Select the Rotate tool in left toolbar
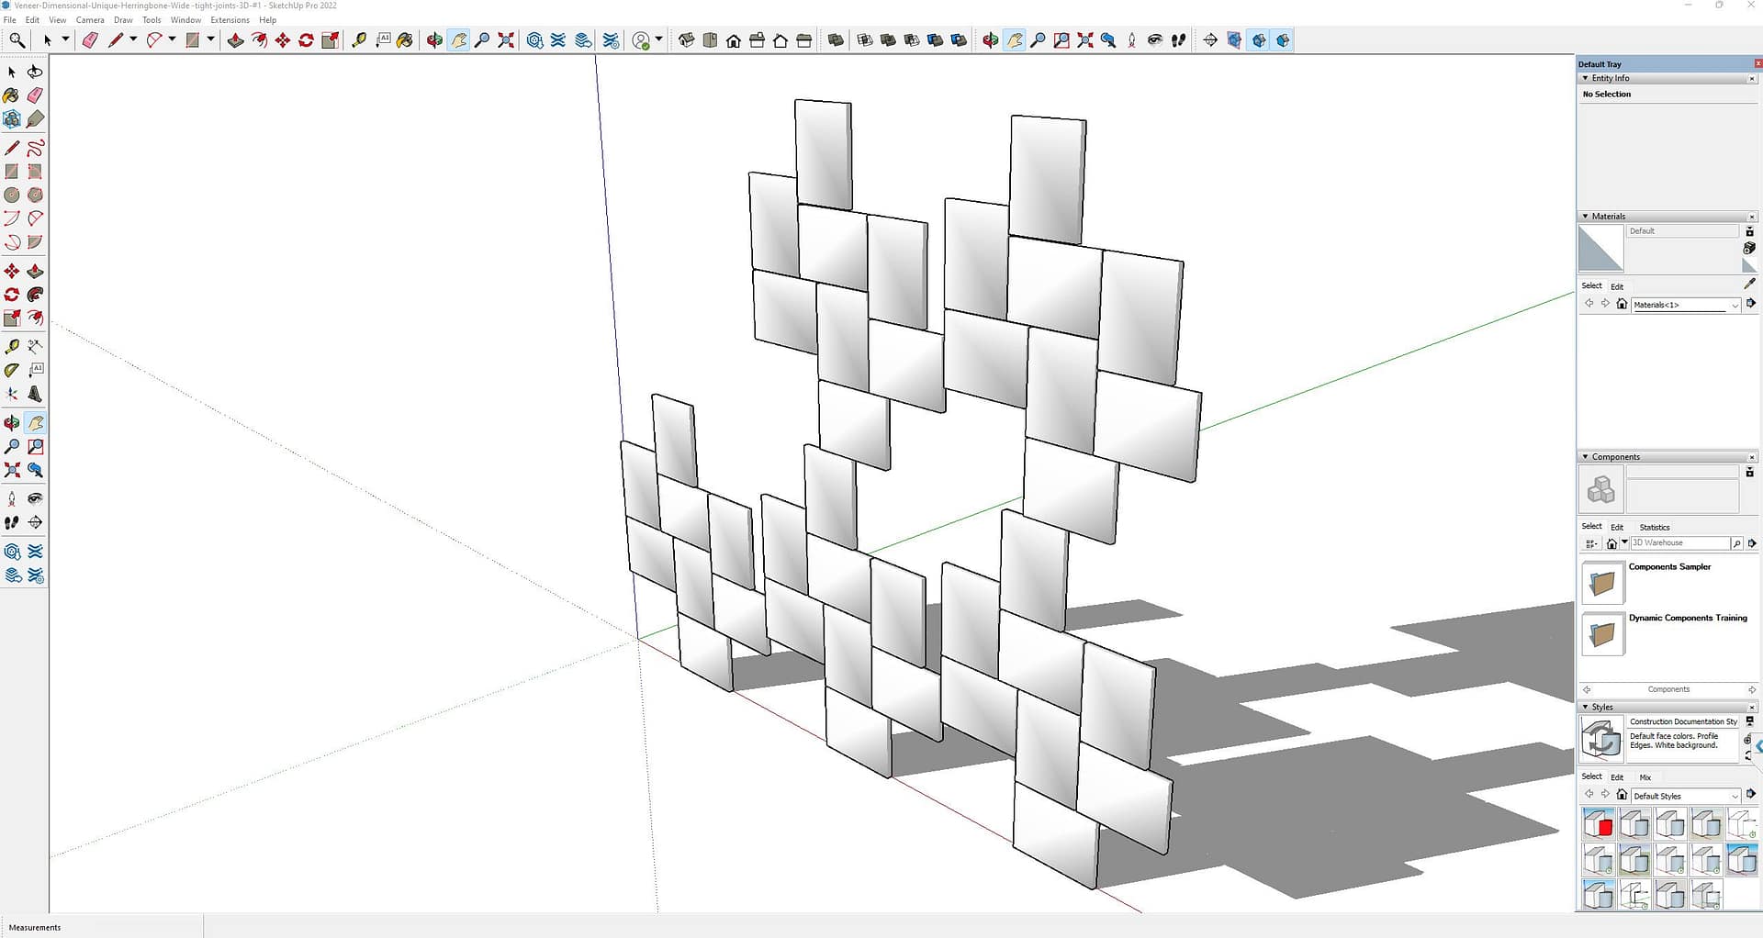Image resolution: width=1763 pixels, height=938 pixels. click(12, 295)
